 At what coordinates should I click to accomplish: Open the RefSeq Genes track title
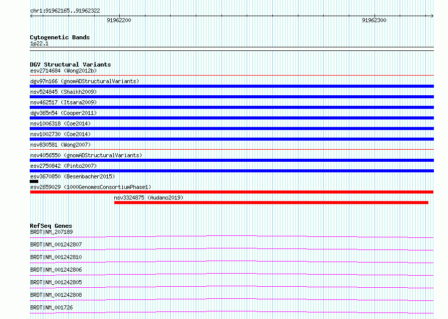pyautogui.click(x=51, y=226)
